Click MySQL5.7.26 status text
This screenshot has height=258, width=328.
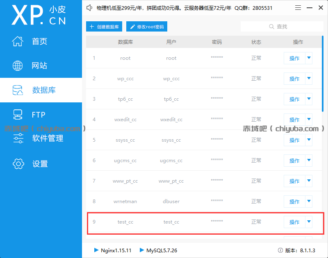click(x=162, y=250)
